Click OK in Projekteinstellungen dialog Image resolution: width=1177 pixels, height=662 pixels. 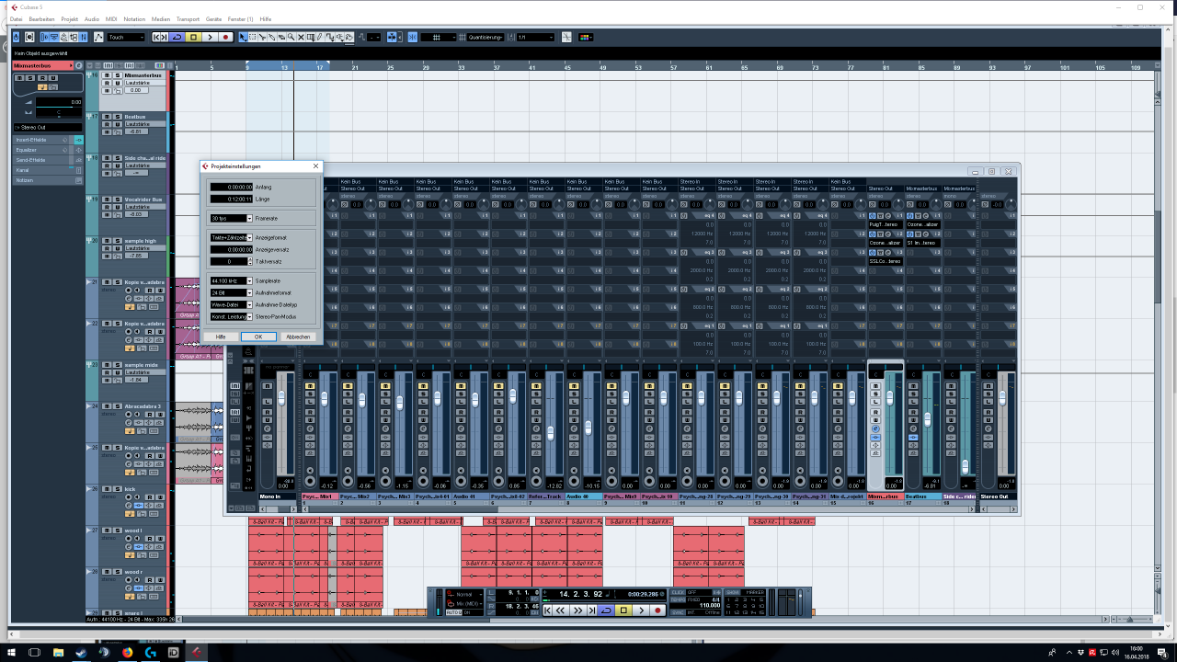coord(258,337)
